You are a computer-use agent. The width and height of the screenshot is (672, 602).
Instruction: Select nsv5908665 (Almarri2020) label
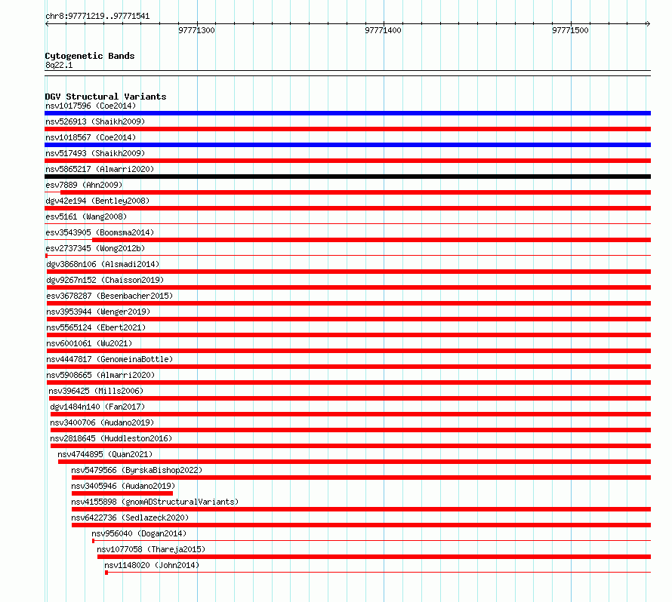pyautogui.click(x=100, y=375)
